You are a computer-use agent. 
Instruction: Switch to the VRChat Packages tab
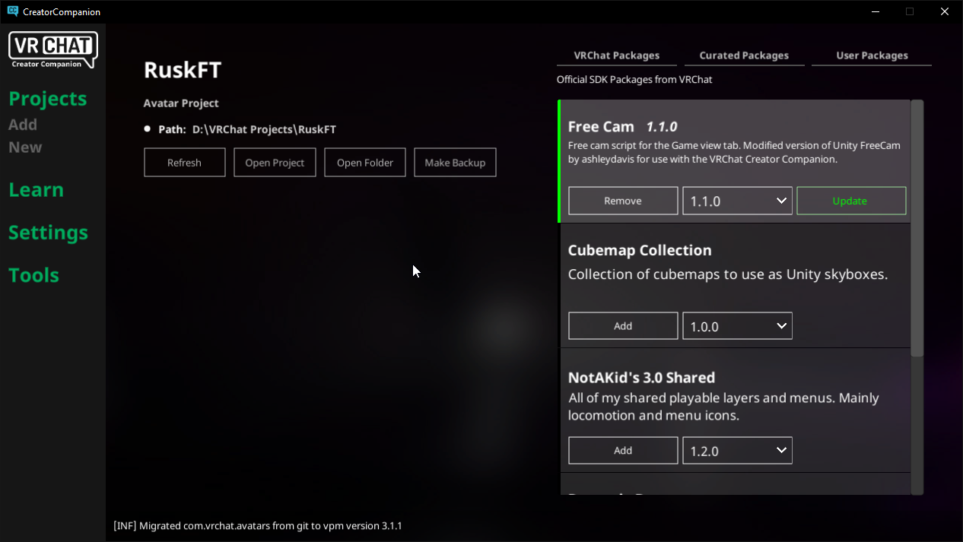[x=616, y=56]
